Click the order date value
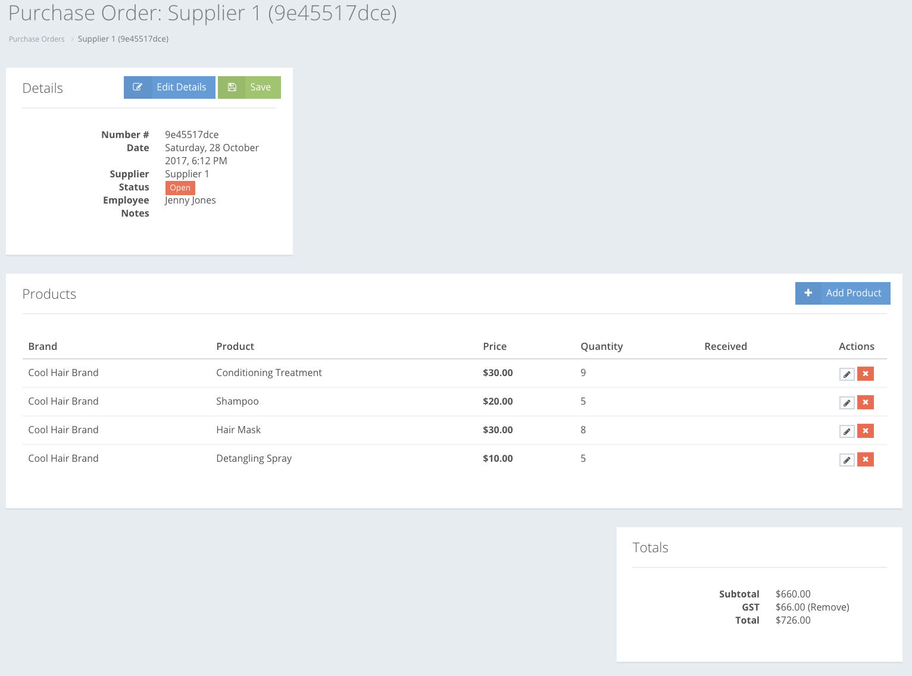912x676 pixels. coord(212,154)
